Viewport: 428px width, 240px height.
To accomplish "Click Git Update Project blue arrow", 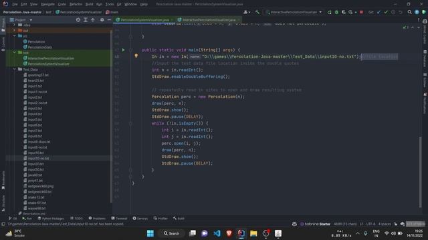I will (x=379, y=12).
